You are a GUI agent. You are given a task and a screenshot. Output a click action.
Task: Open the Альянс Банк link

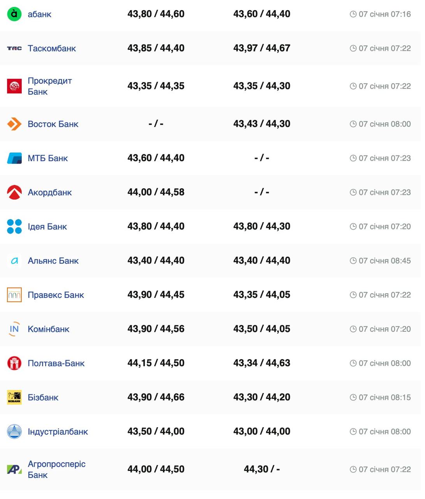(x=53, y=261)
